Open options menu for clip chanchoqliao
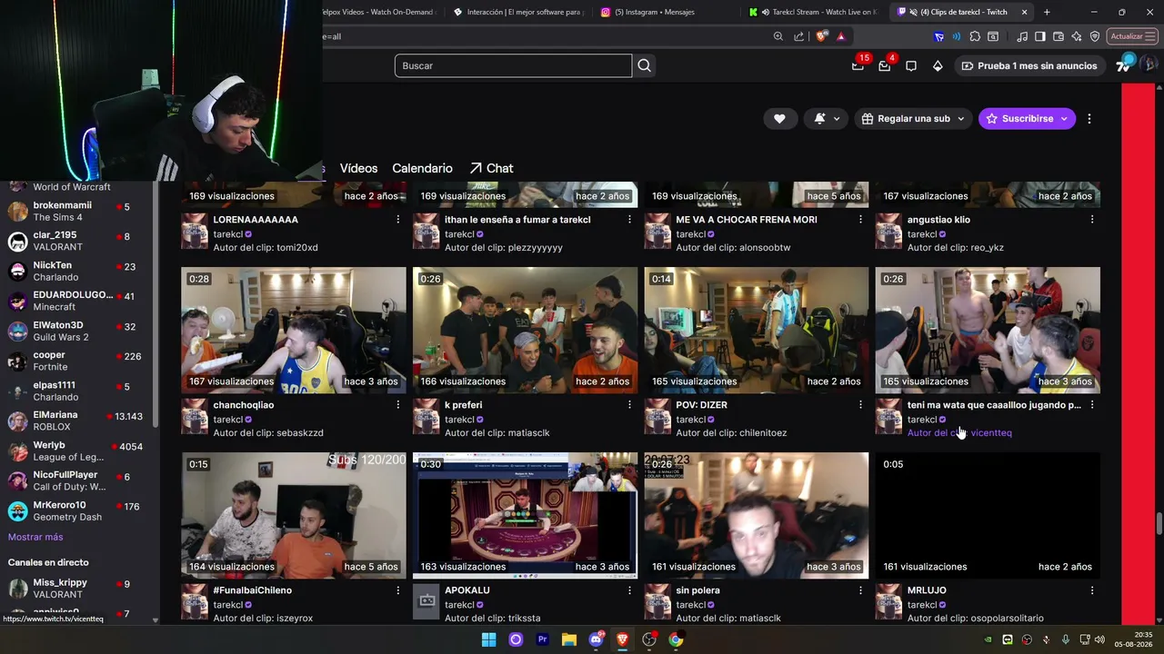The image size is (1164, 654). point(397,405)
